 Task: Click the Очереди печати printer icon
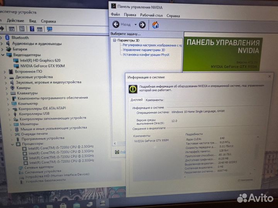17,134
